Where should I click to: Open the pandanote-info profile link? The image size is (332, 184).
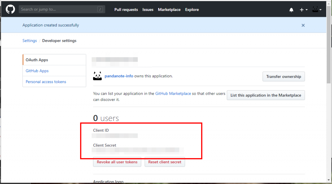(x=119, y=76)
